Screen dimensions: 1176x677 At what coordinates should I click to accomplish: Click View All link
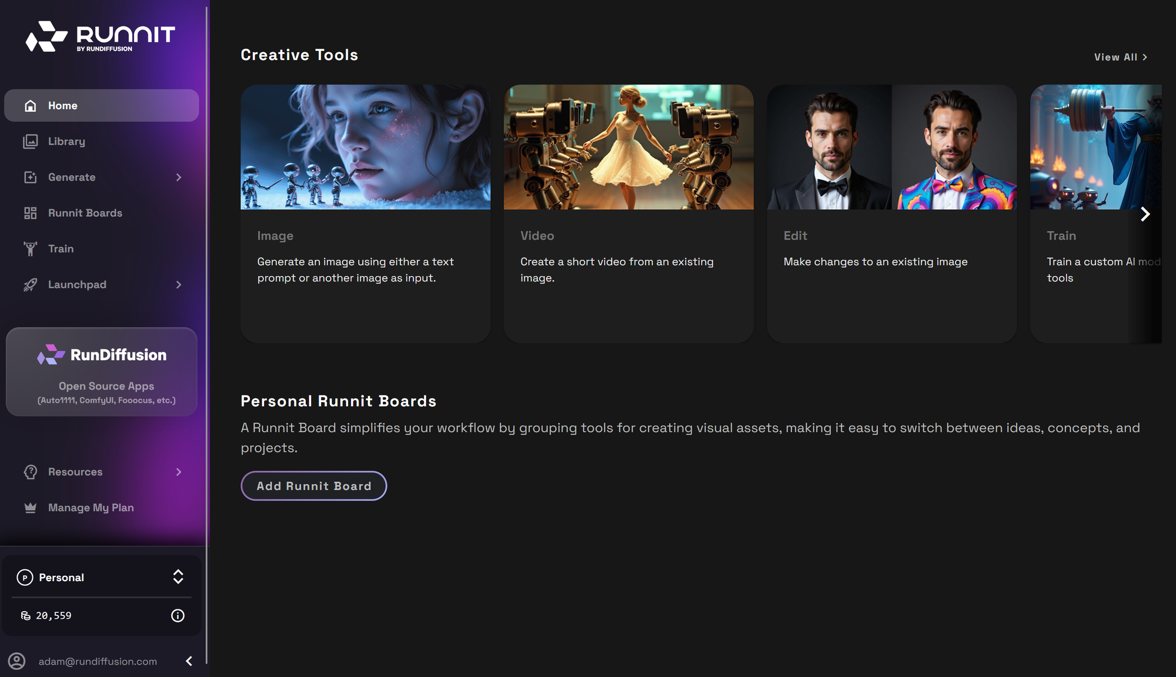[x=1120, y=57]
